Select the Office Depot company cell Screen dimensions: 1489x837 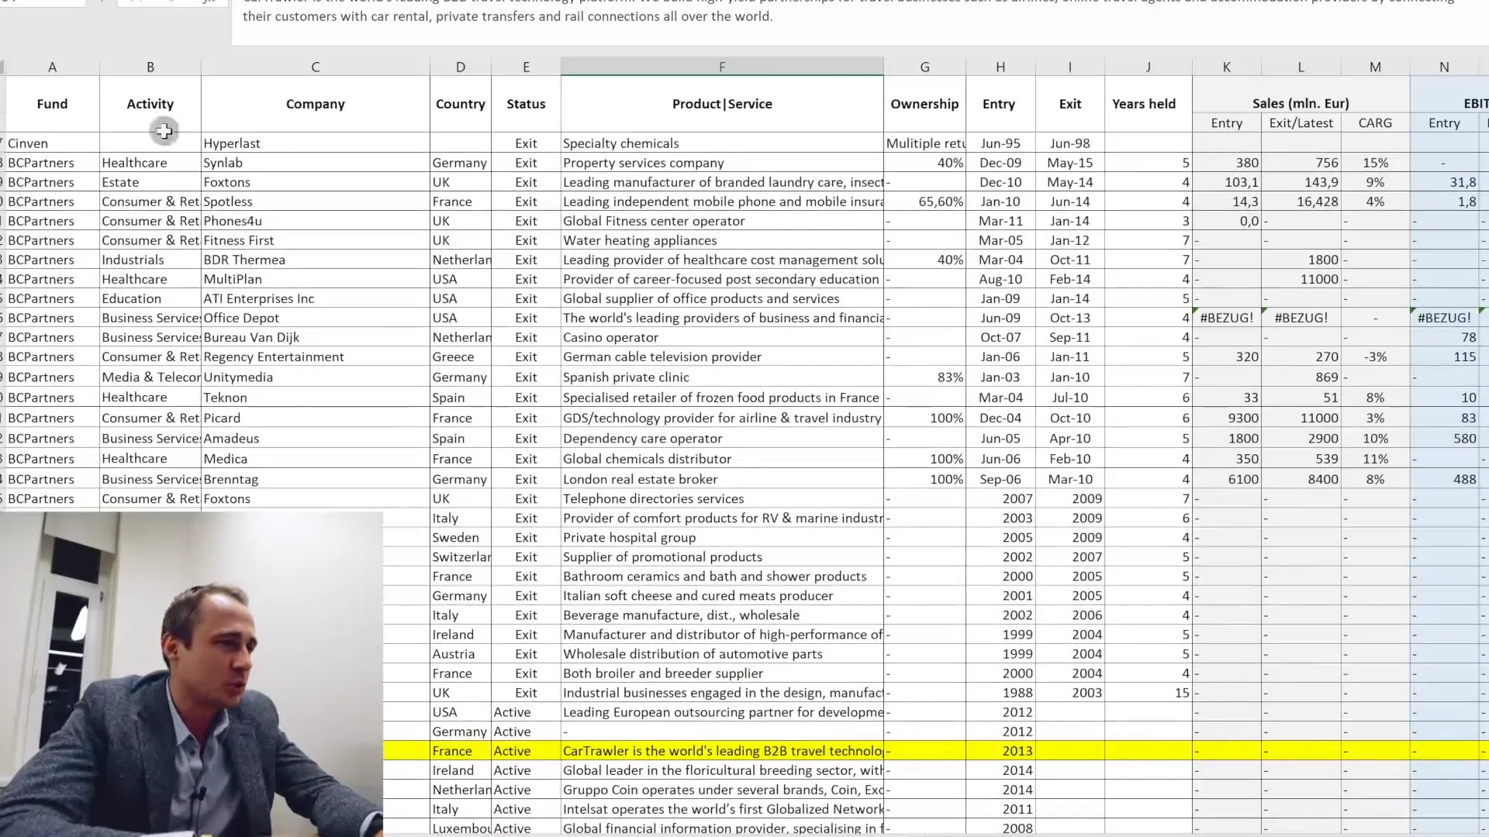tap(315, 317)
